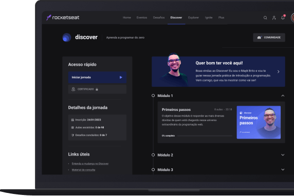Click the rocketseat logo
Image resolution: width=294 pixels, height=196 pixels.
[x=63, y=17]
